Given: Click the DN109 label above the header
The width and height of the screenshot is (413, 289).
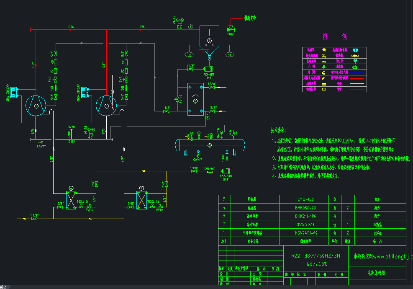Looking at the screenshot, I should 72,127.
